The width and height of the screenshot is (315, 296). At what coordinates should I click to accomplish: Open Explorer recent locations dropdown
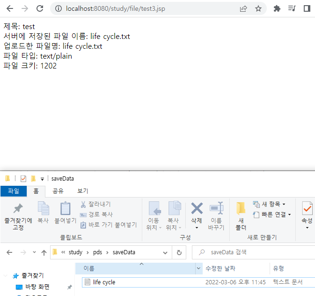click(x=34, y=252)
